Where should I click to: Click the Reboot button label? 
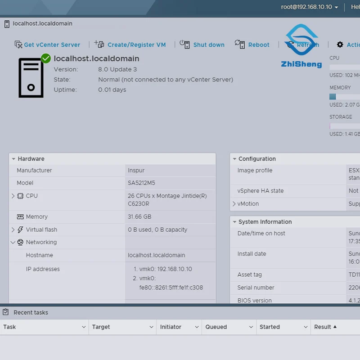259,45
